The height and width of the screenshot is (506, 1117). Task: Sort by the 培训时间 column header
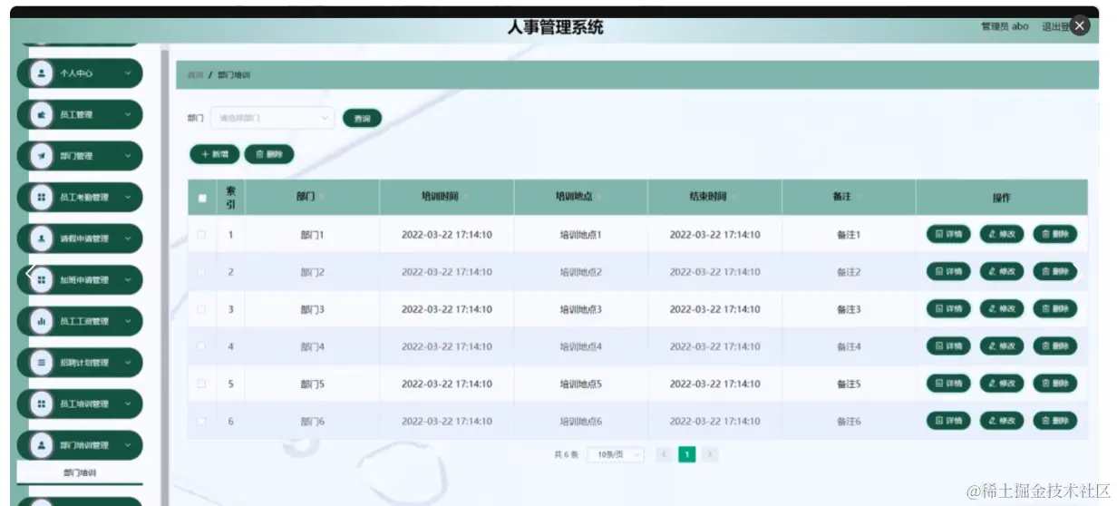446,197
